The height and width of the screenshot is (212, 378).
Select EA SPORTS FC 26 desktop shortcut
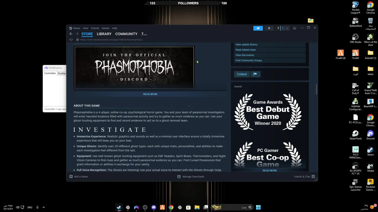(356, 169)
